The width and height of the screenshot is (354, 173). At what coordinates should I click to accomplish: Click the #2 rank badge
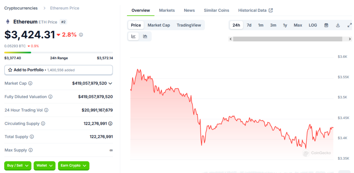63,22
